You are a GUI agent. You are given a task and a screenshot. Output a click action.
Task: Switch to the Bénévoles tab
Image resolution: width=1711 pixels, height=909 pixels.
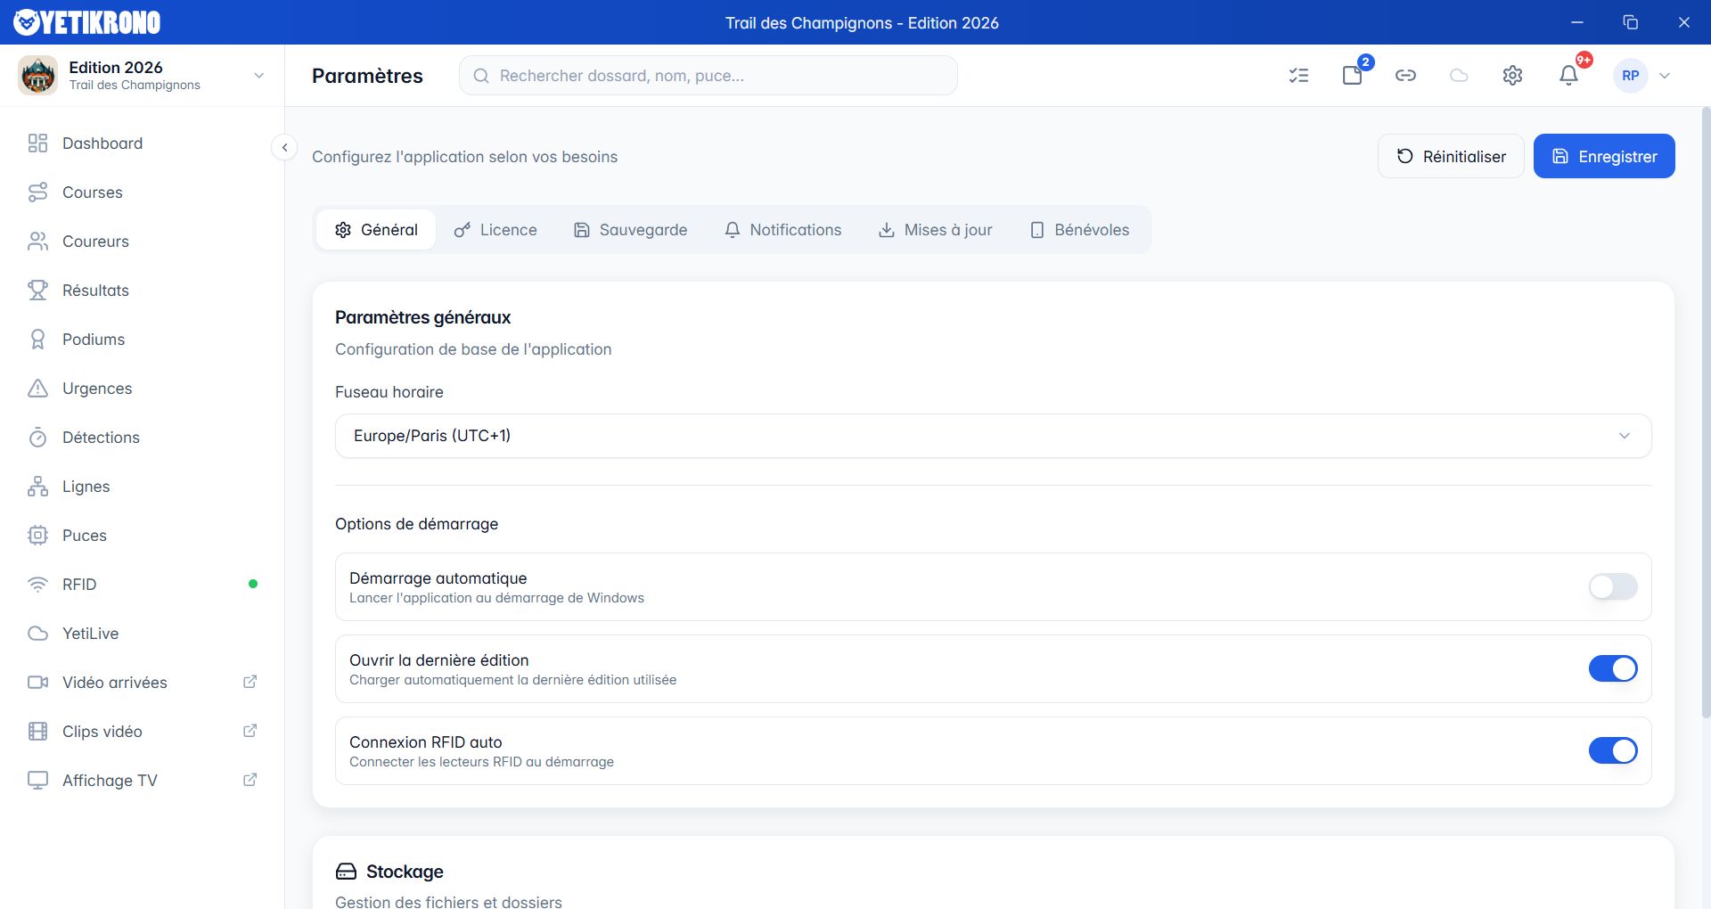point(1079,230)
